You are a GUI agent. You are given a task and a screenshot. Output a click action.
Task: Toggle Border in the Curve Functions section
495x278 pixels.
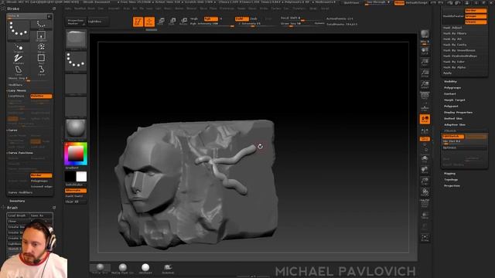pyautogui.click(x=41, y=175)
